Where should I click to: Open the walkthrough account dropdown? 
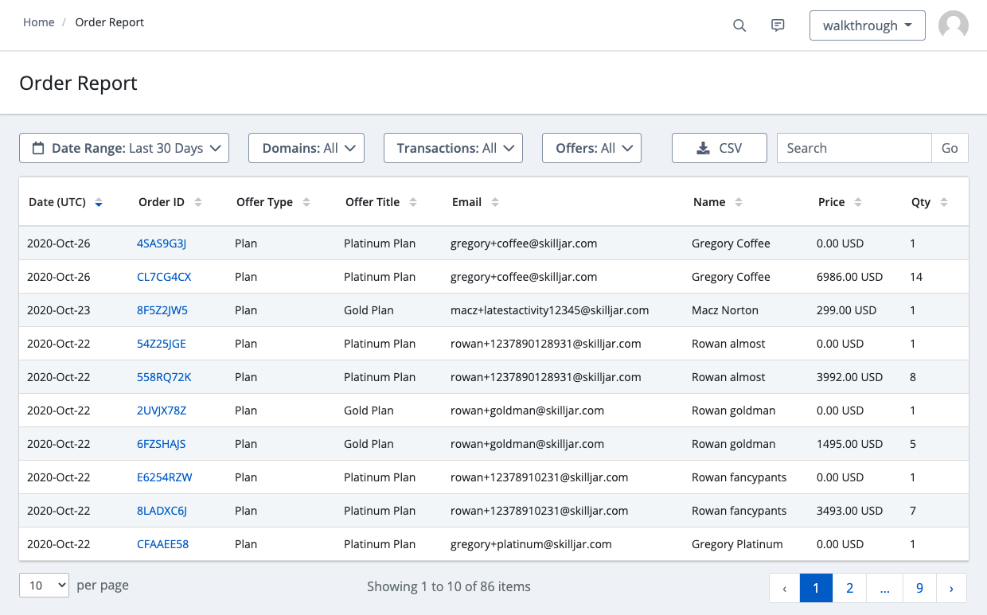coord(868,25)
